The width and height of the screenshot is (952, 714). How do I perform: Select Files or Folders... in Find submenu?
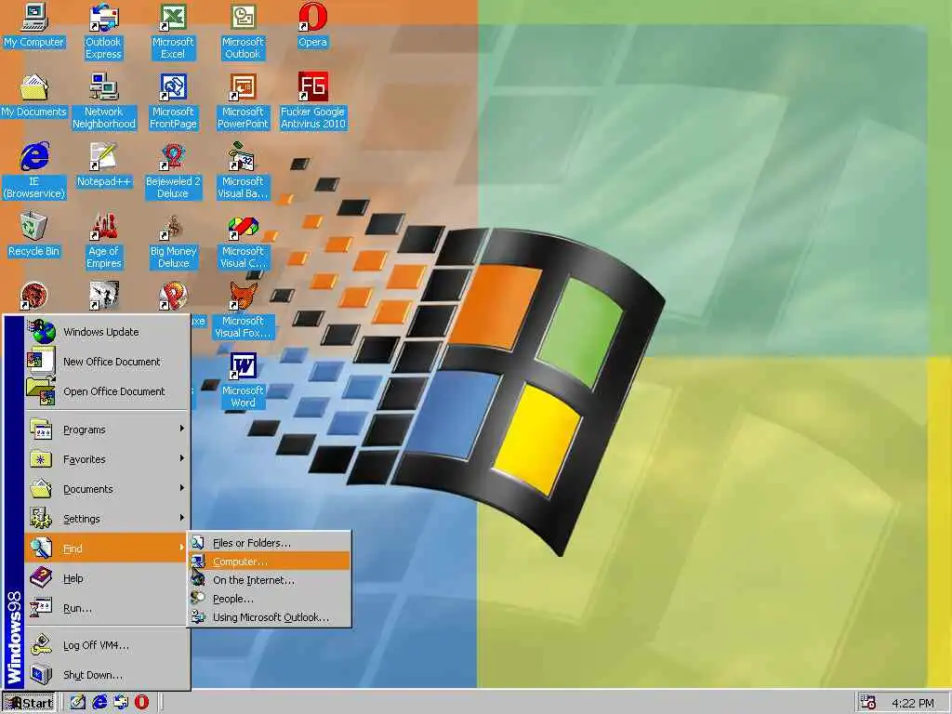[x=270, y=543]
